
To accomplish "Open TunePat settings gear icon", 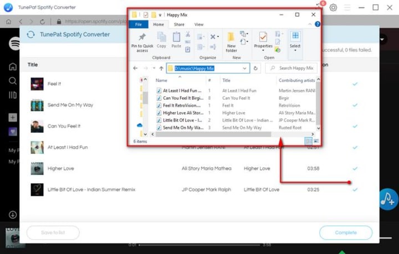I will (333, 8).
